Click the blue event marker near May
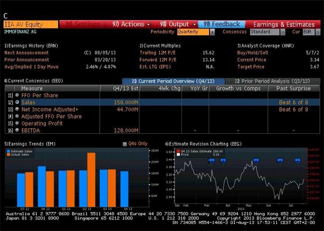Image resolution: width=324 pixels, height=231 pixels. coord(256,160)
